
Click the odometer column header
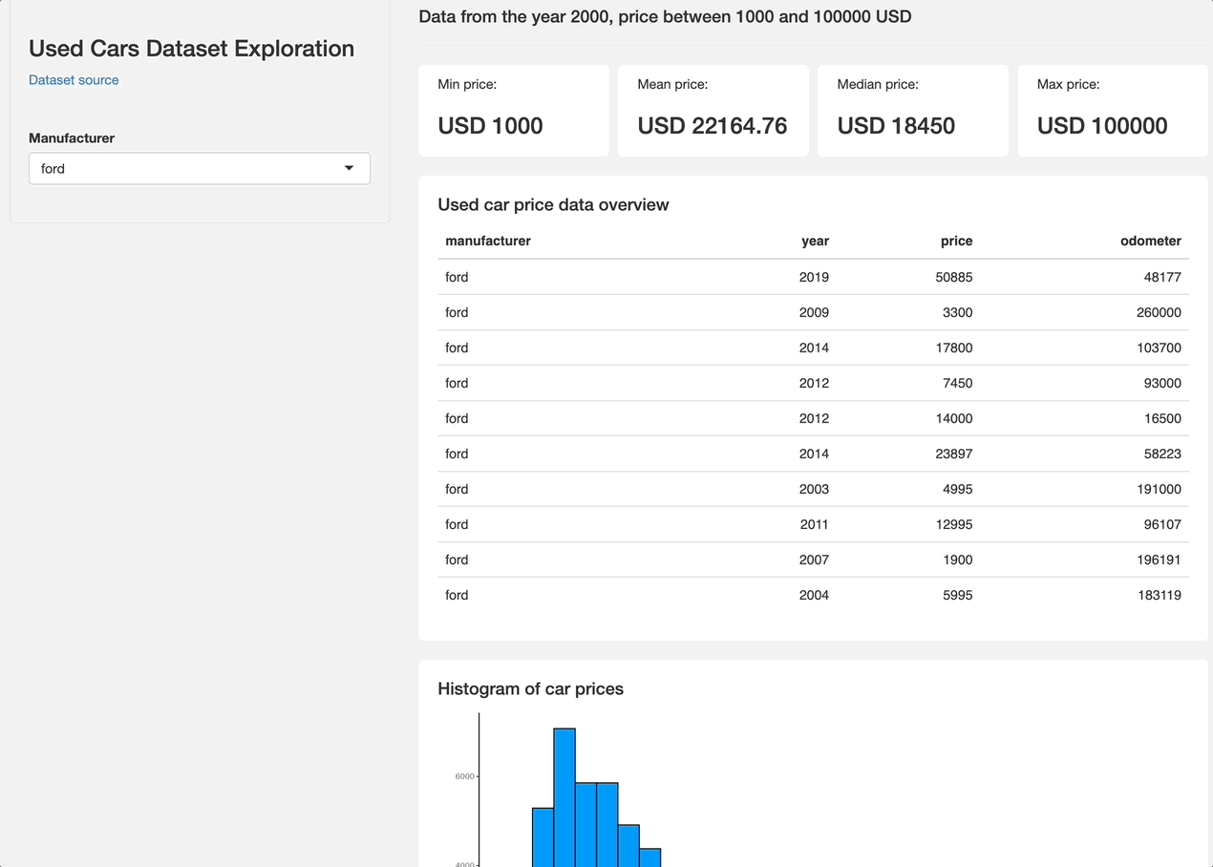[x=1151, y=241]
